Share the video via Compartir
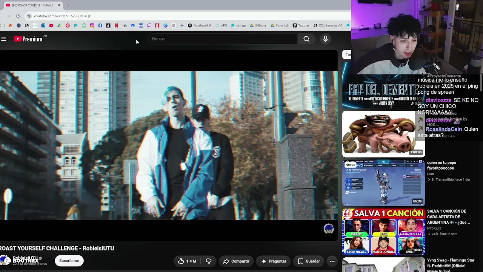Screen dimensions: 483x272 coord(236,261)
